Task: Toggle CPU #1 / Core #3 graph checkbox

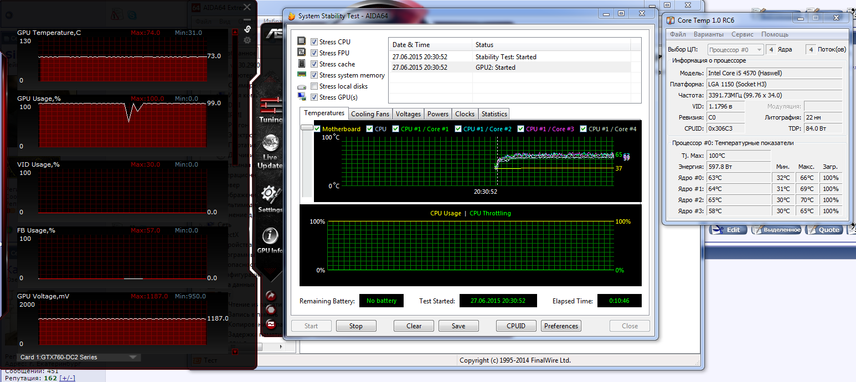Action: 521,129
